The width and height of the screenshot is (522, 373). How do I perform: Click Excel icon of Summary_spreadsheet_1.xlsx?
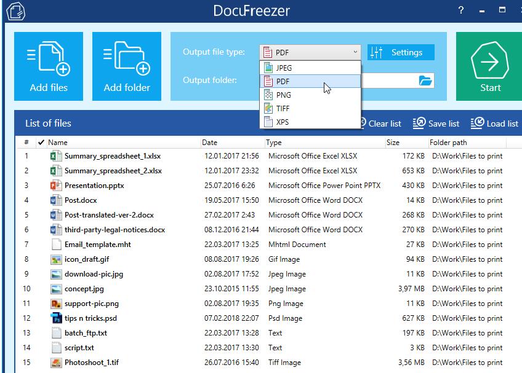coord(56,156)
